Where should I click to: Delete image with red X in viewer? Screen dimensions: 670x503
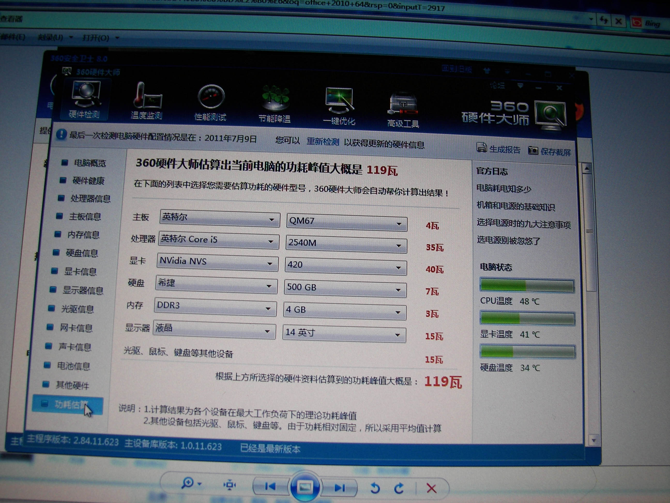tap(431, 489)
